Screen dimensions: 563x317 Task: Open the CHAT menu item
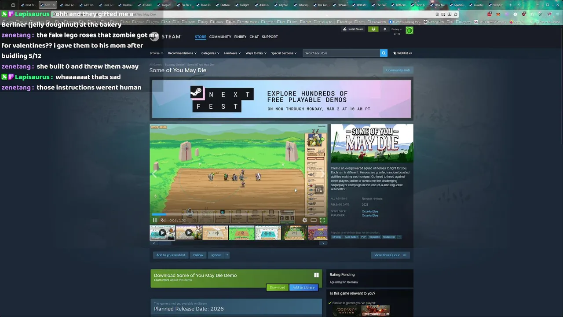point(254,37)
